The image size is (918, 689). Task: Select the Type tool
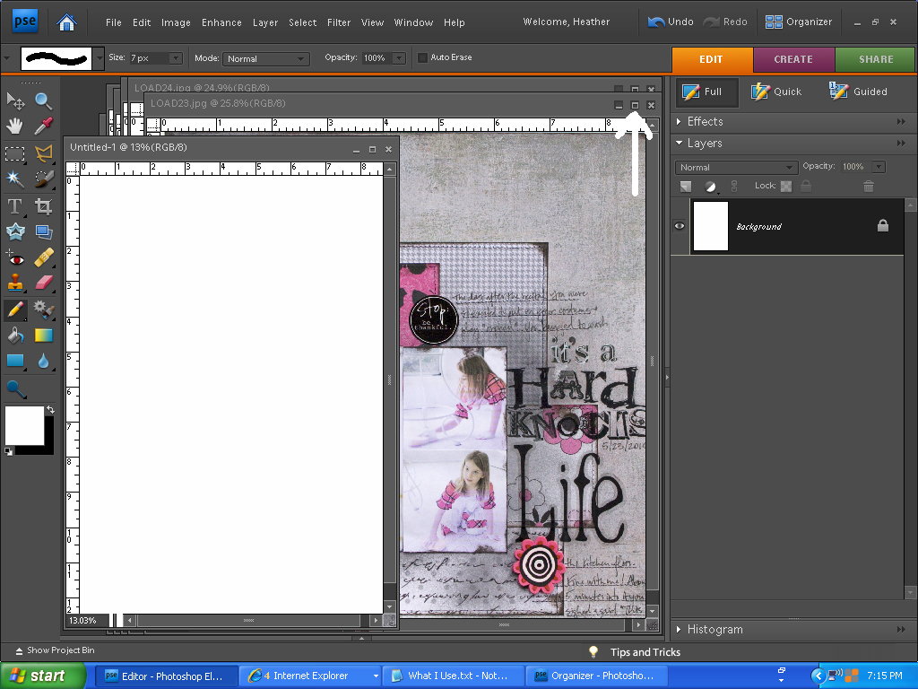click(x=15, y=205)
